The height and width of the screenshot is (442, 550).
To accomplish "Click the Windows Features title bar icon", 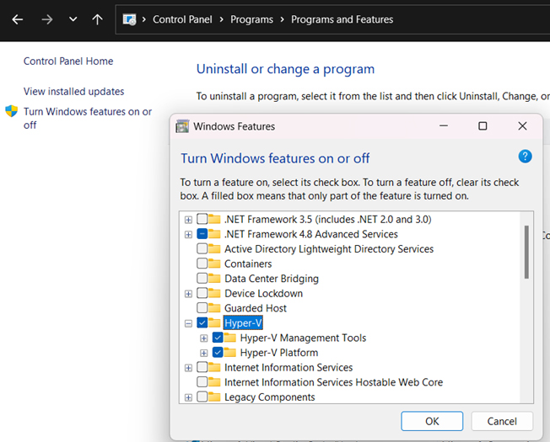I will [182, 126].
